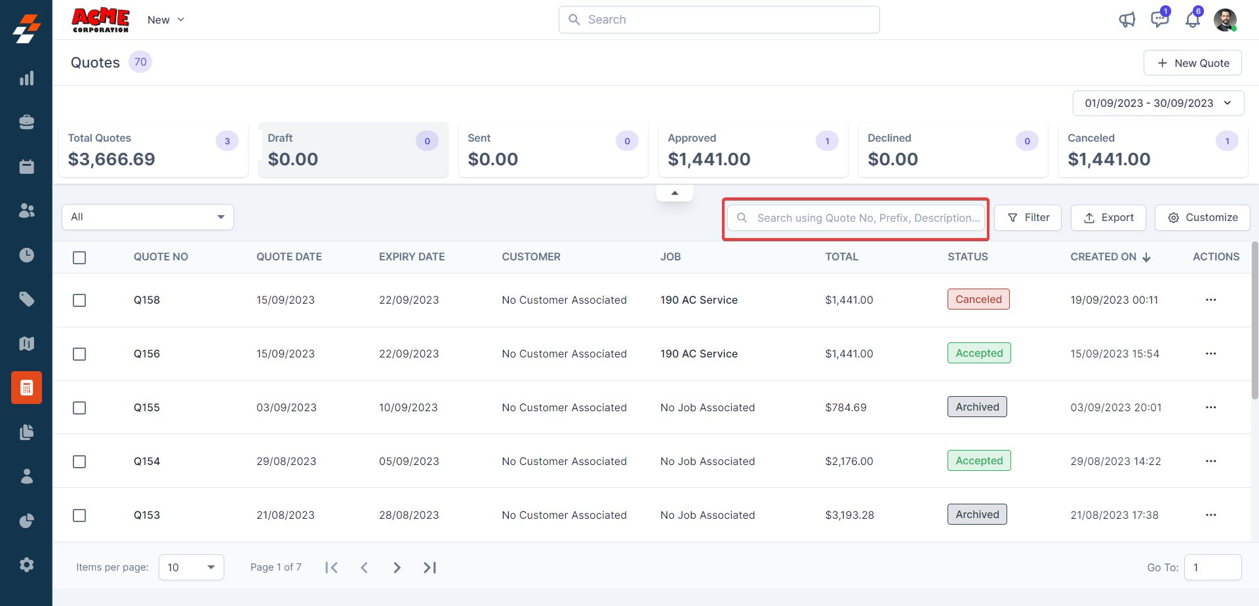Viewport: 1259px width, 606px height.
Task: Expand the date range 01/09/2023 - 30/09/2023 dropdown
Action: 1158,103
